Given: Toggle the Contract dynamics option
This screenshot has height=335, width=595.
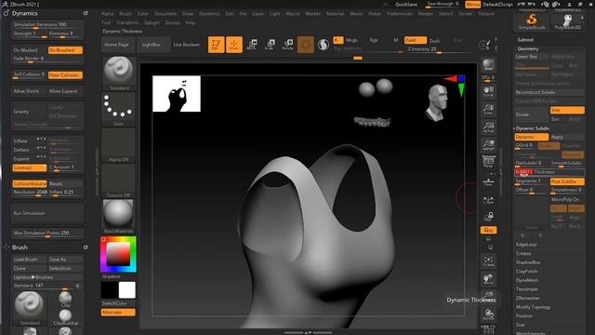Looking at the screenshot, I should (29, 167).
